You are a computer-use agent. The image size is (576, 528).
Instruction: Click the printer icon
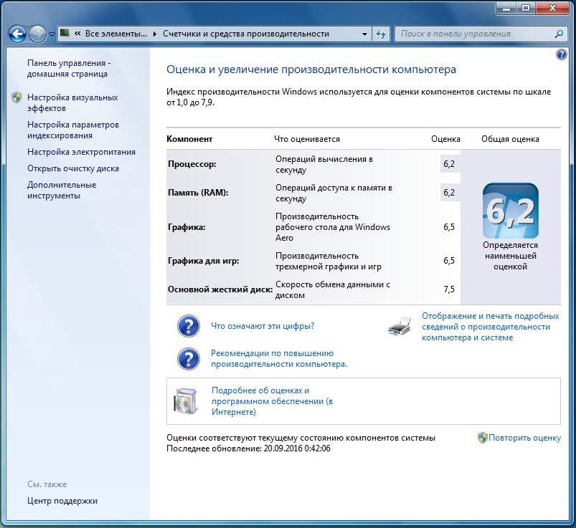pos(400,326)
